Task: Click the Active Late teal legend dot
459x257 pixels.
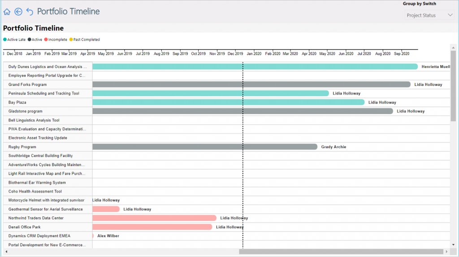Action: tap(5, 39)
